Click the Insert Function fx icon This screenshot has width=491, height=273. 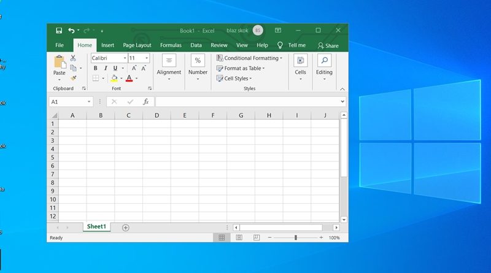[145, 102]
